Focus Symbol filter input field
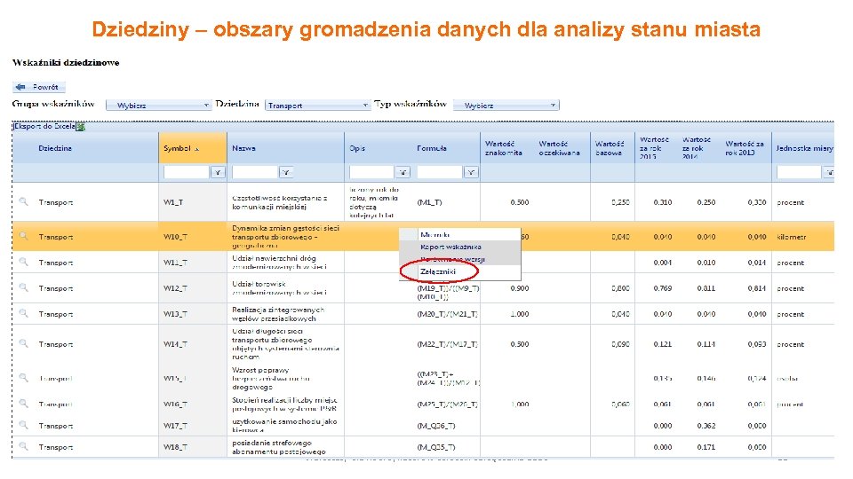Image resolution: width=853 pixels, height=479 pixels. [x=186, y=172]
